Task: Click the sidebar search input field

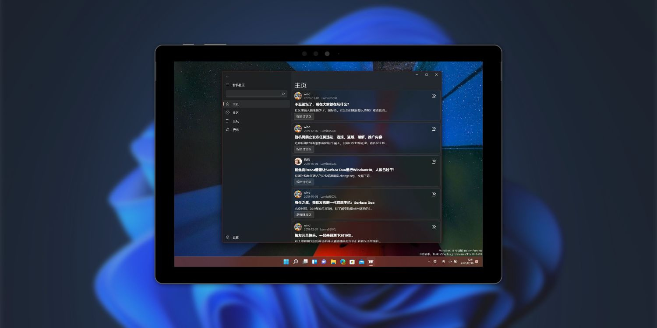Action: point(256,94)
